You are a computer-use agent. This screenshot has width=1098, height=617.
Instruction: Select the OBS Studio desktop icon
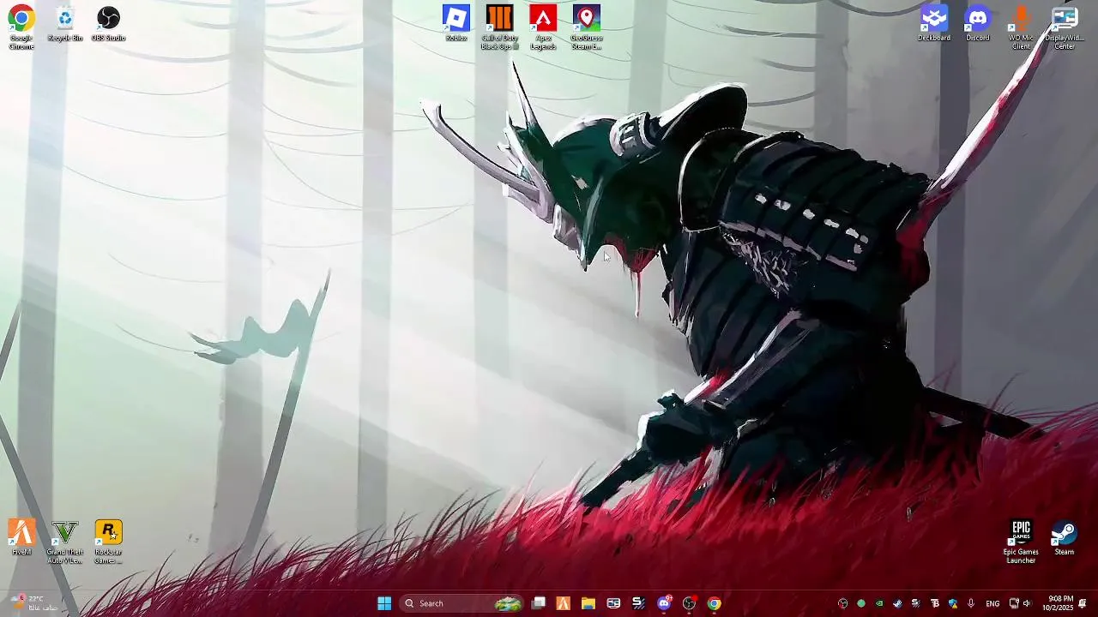point(108,24)
